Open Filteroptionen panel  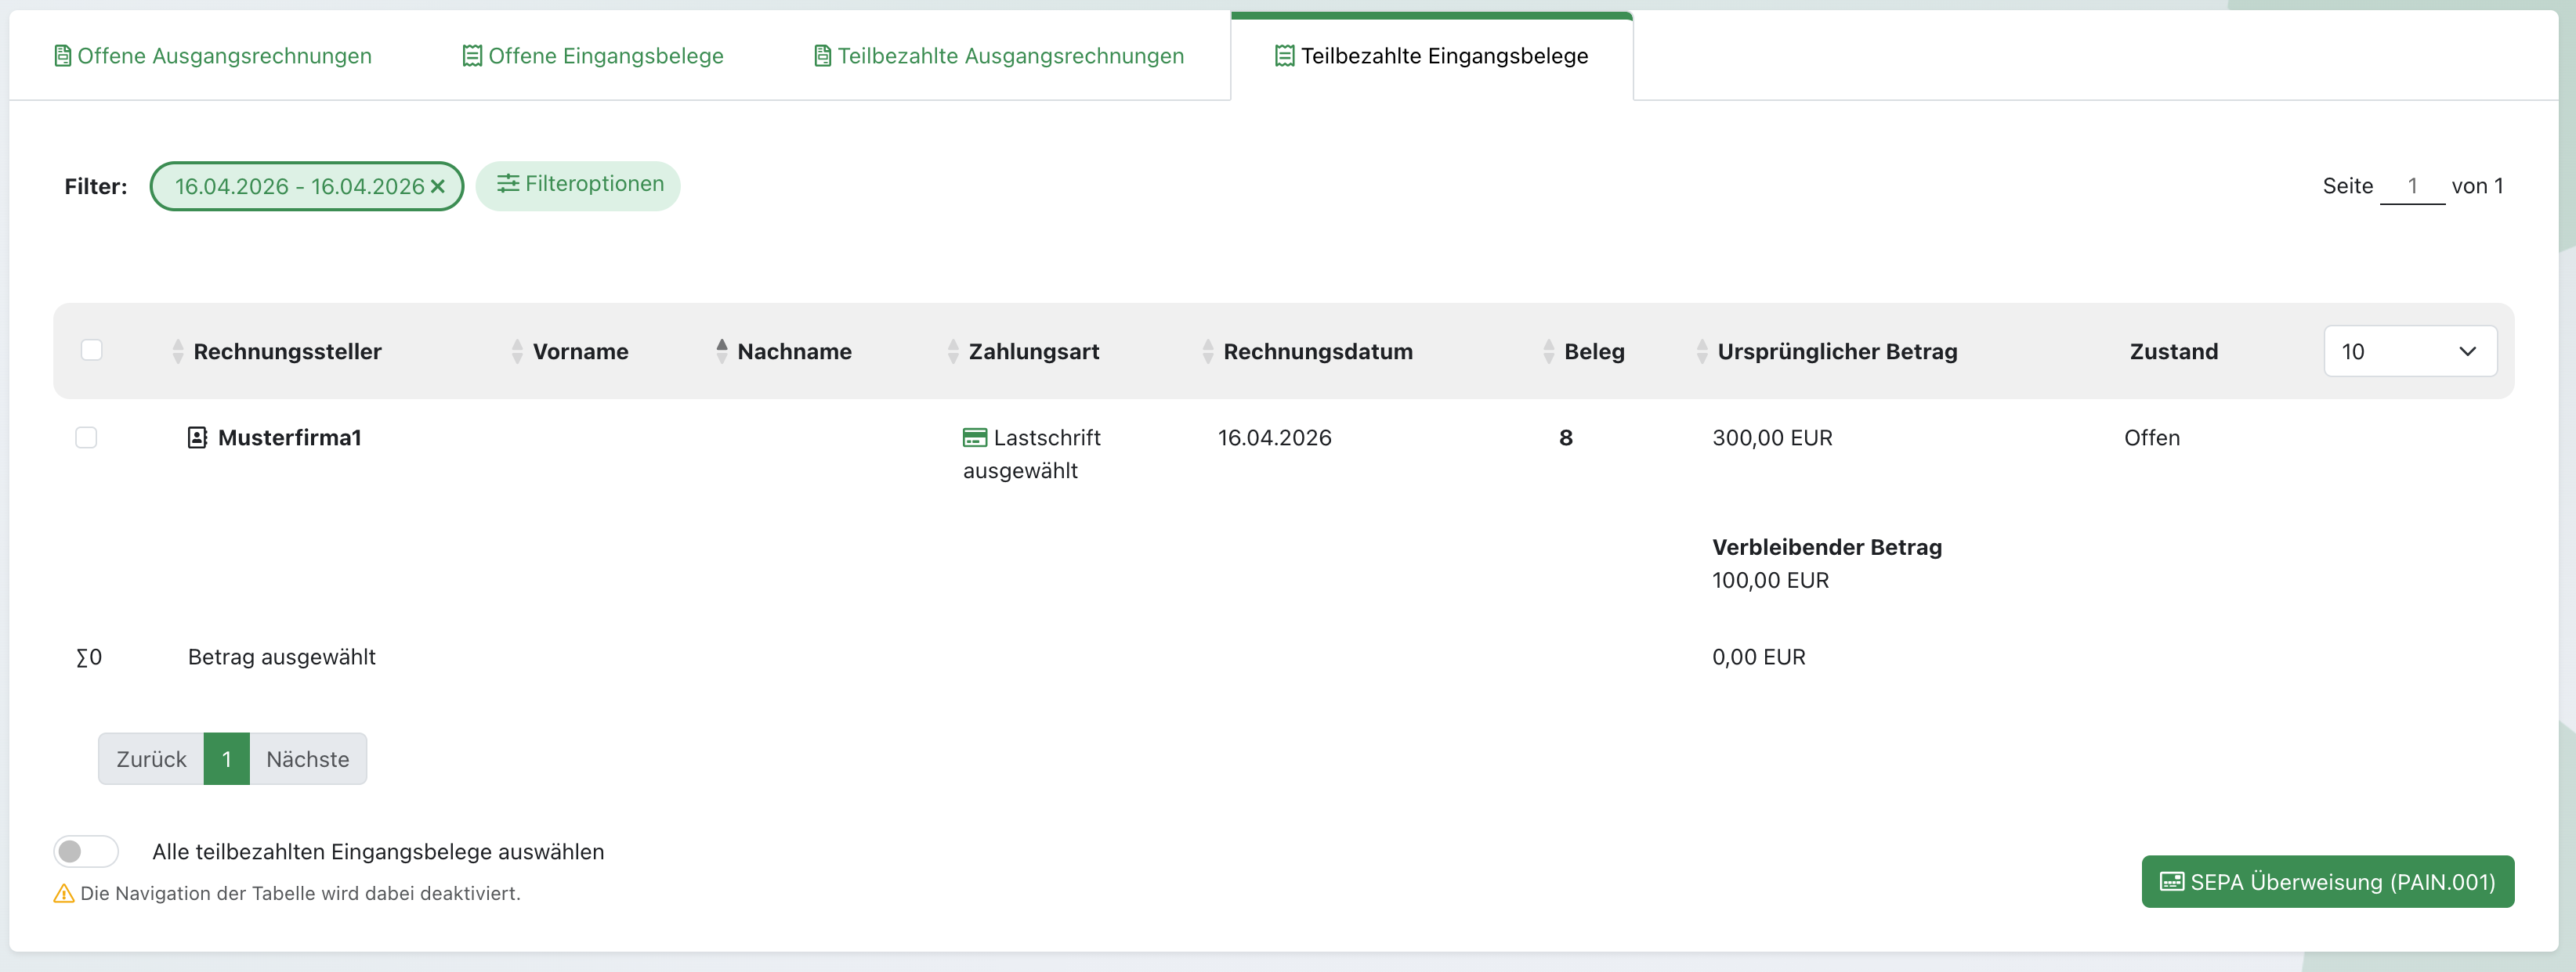tap(578, 185)
